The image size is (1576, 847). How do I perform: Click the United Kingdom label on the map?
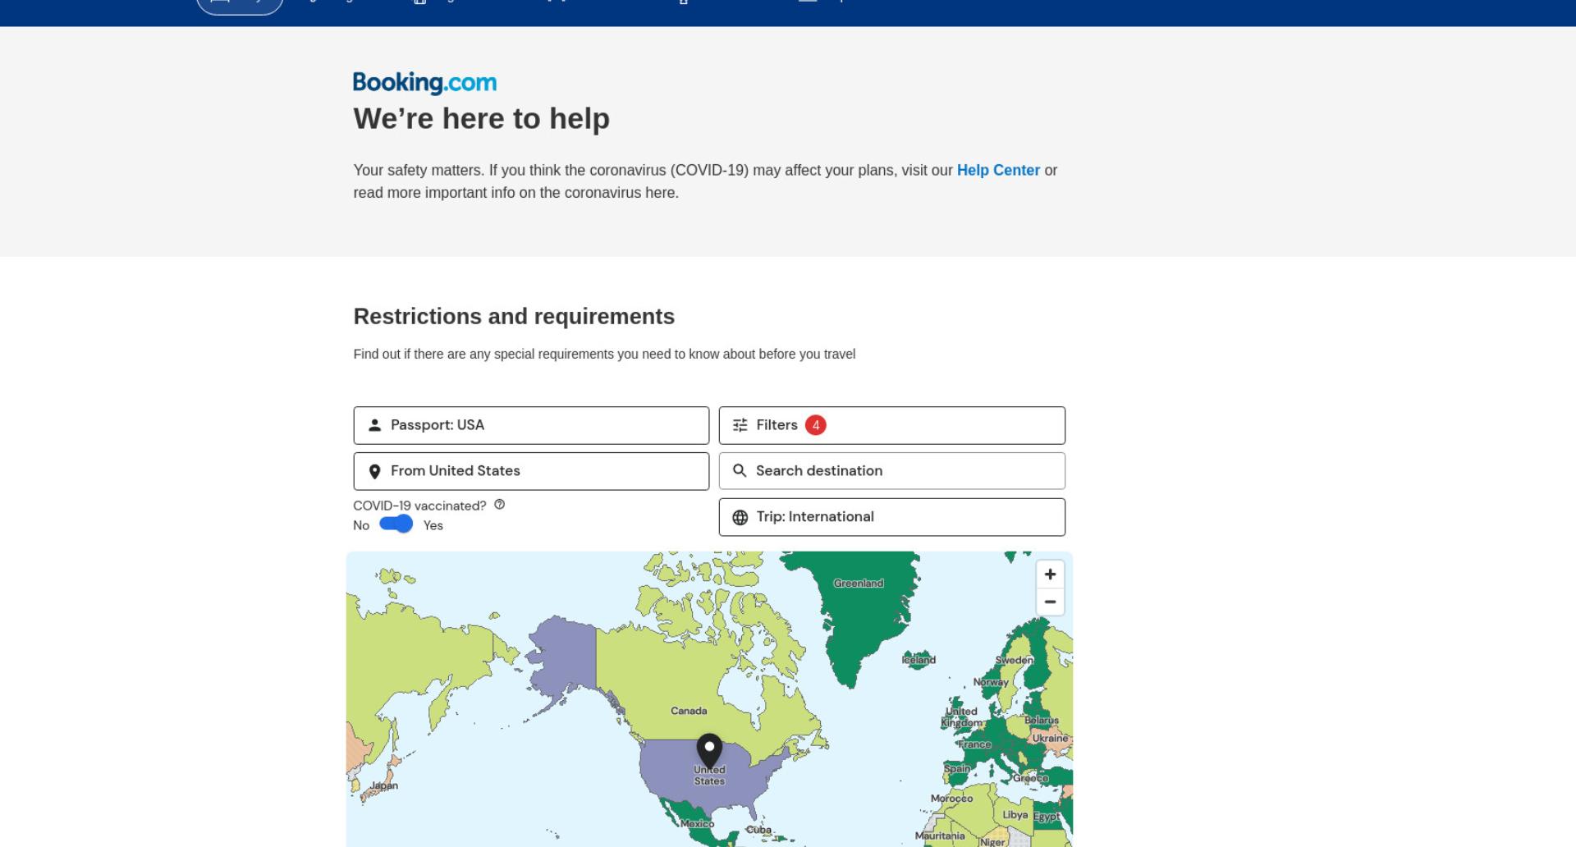tap(961, 717)
